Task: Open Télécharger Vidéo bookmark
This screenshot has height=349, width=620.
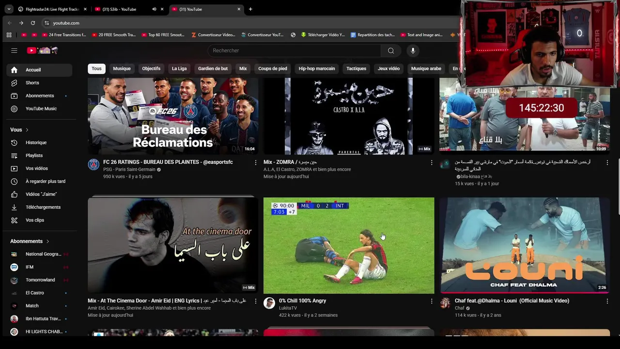Action: click(x=323, y=35)
